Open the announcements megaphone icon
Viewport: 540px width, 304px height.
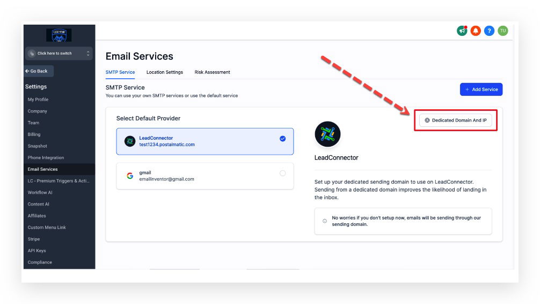point(462,31)
